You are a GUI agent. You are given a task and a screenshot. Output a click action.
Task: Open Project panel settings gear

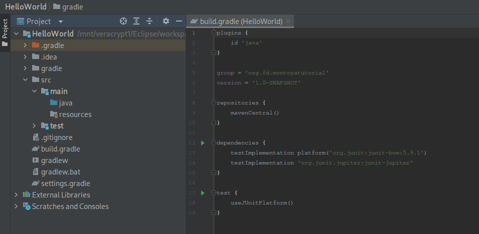click(x=166, y=21)
